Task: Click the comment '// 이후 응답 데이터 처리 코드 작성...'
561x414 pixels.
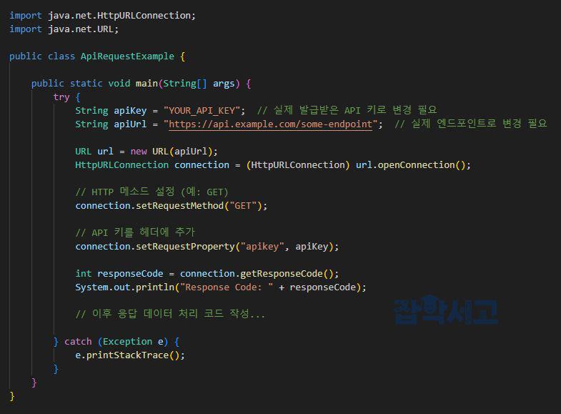Action: [x=170, y=314]
